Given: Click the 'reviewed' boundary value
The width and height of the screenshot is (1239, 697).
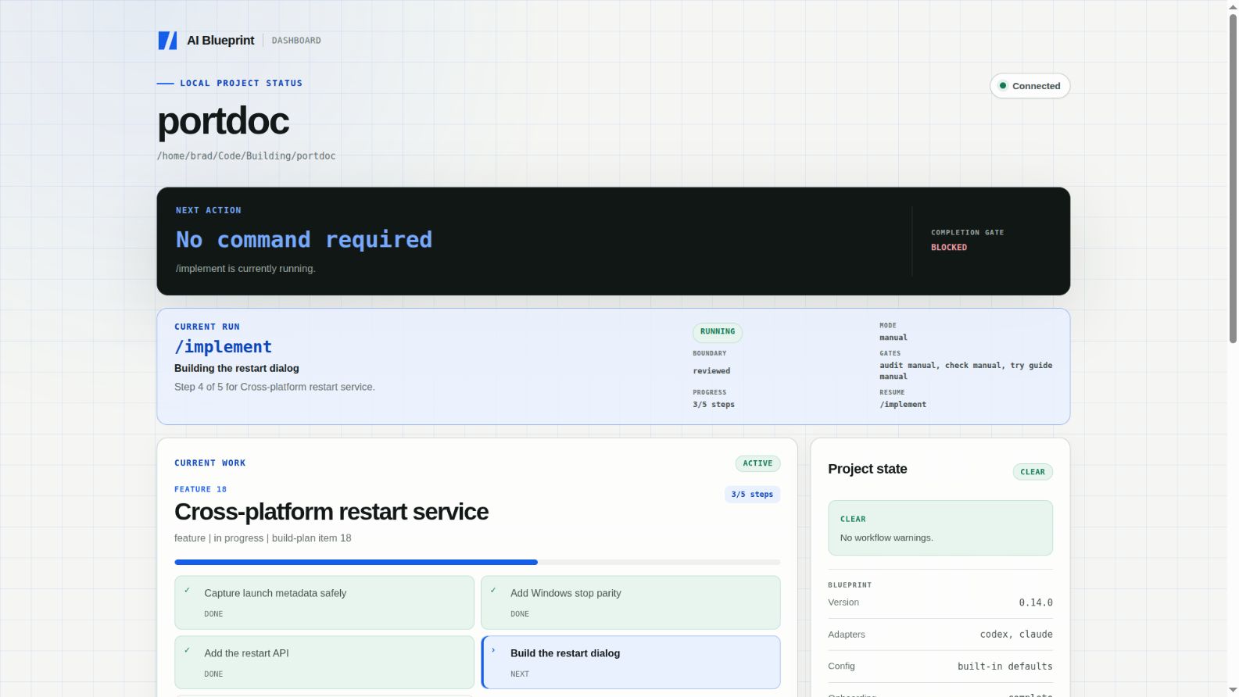Looking at the screenshot, I should tap(711, 371).
